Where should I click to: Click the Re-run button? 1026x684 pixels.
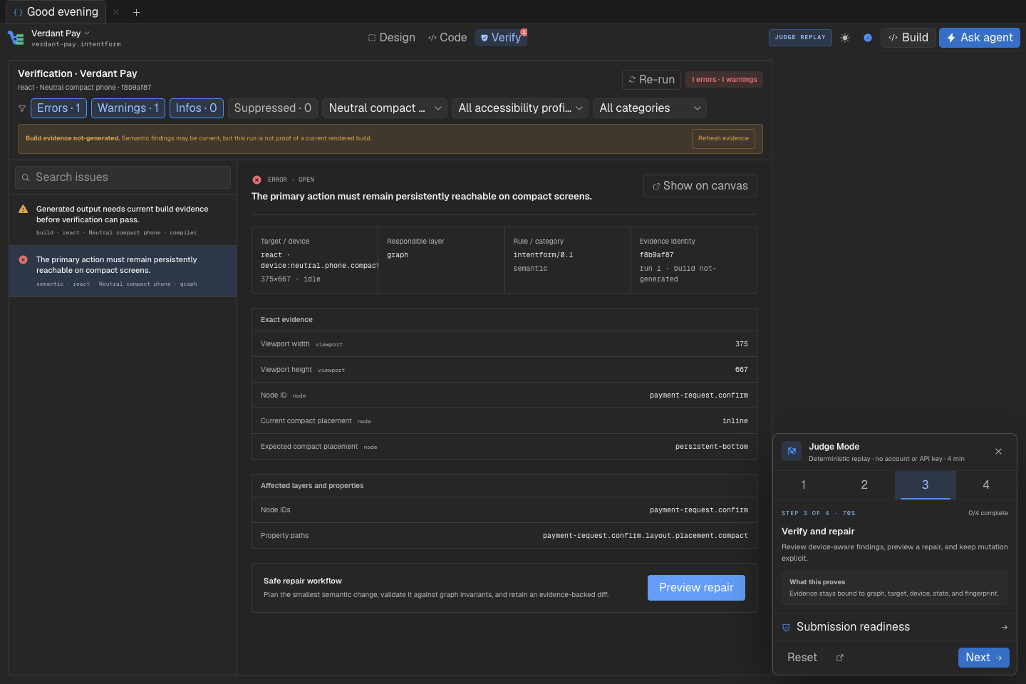652,80
